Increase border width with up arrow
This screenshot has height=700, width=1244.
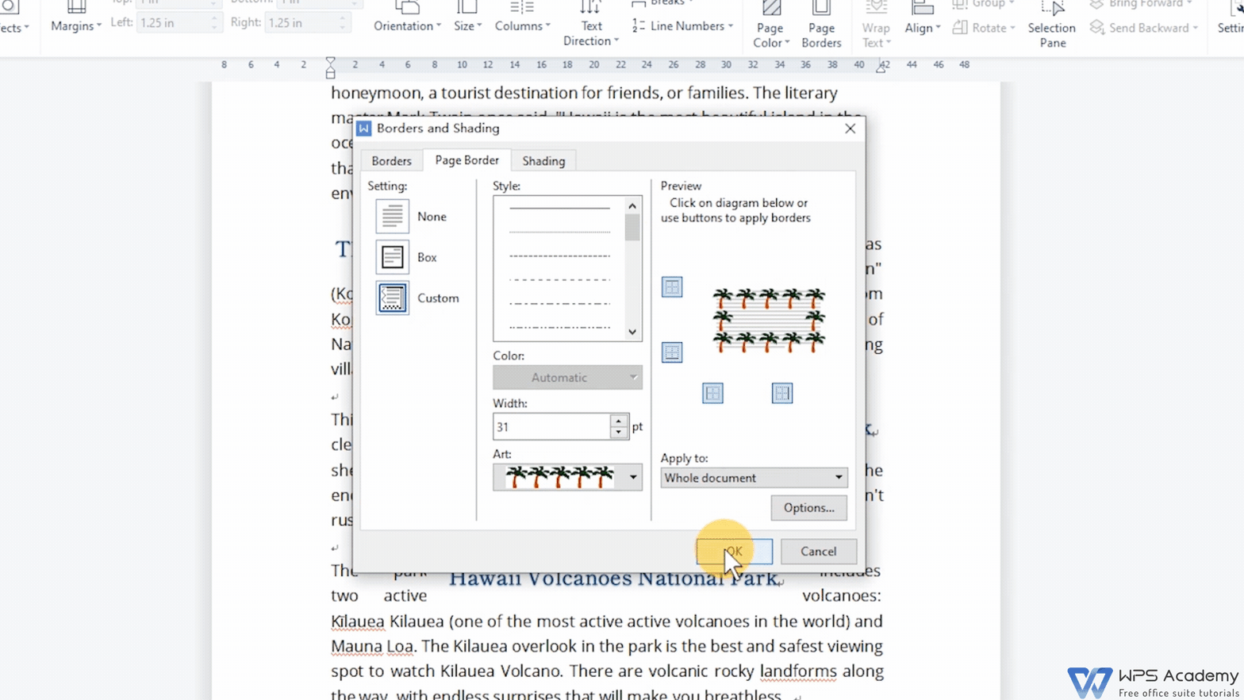619,421
